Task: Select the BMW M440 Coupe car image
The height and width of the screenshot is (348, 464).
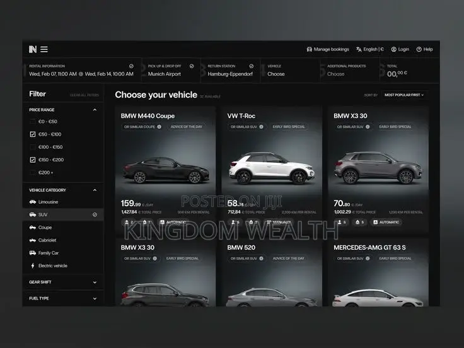Action: 166,171
